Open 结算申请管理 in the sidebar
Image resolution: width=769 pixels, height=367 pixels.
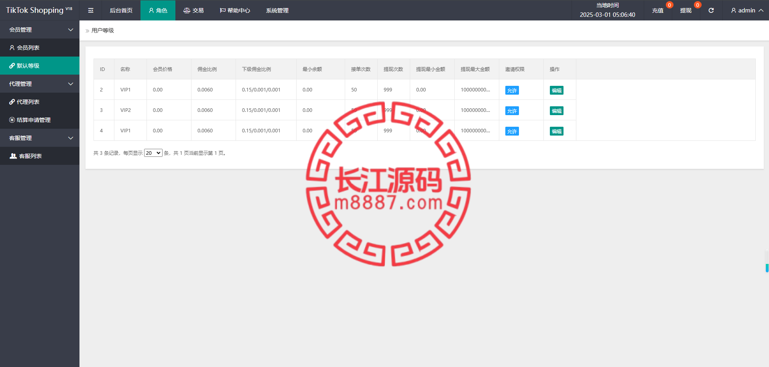coord(40,120)
